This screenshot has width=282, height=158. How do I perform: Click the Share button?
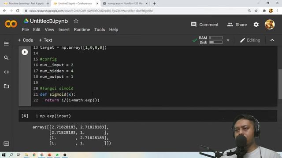tap(237, 25)
